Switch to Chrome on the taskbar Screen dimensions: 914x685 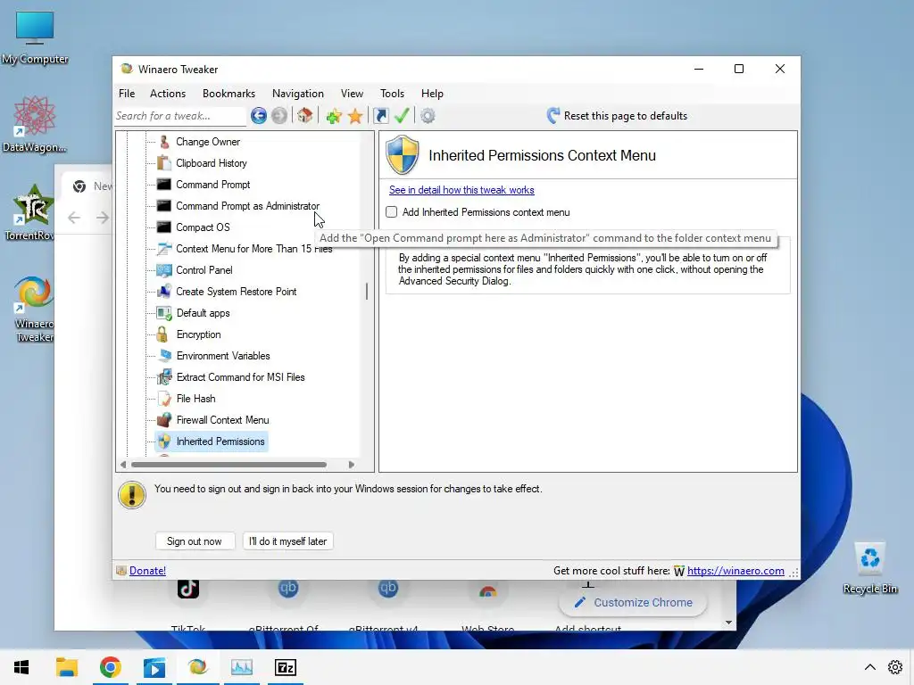point(110,667)
